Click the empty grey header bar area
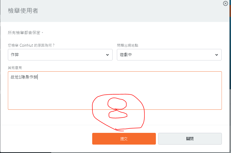The image size is (231, 153). pyautogui.click(x=127, y=11)
